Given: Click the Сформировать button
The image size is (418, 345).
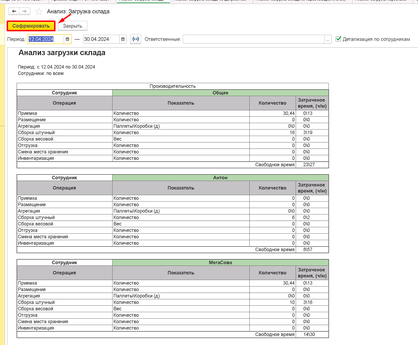Looking at the screenshot, I should click(x=31, y=26).
